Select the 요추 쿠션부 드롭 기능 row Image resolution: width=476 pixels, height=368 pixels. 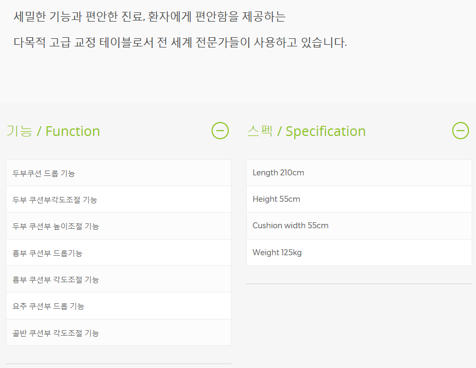tap(118, 306)
